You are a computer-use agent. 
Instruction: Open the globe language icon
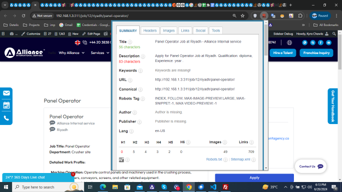(x=289, y=42)
